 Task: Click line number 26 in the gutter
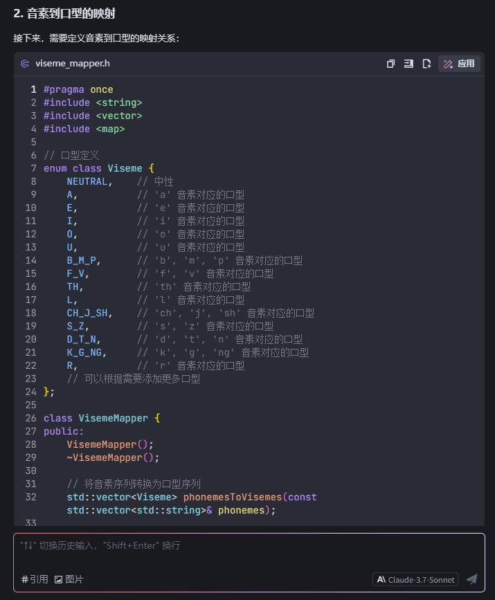(x=30, y=418)
